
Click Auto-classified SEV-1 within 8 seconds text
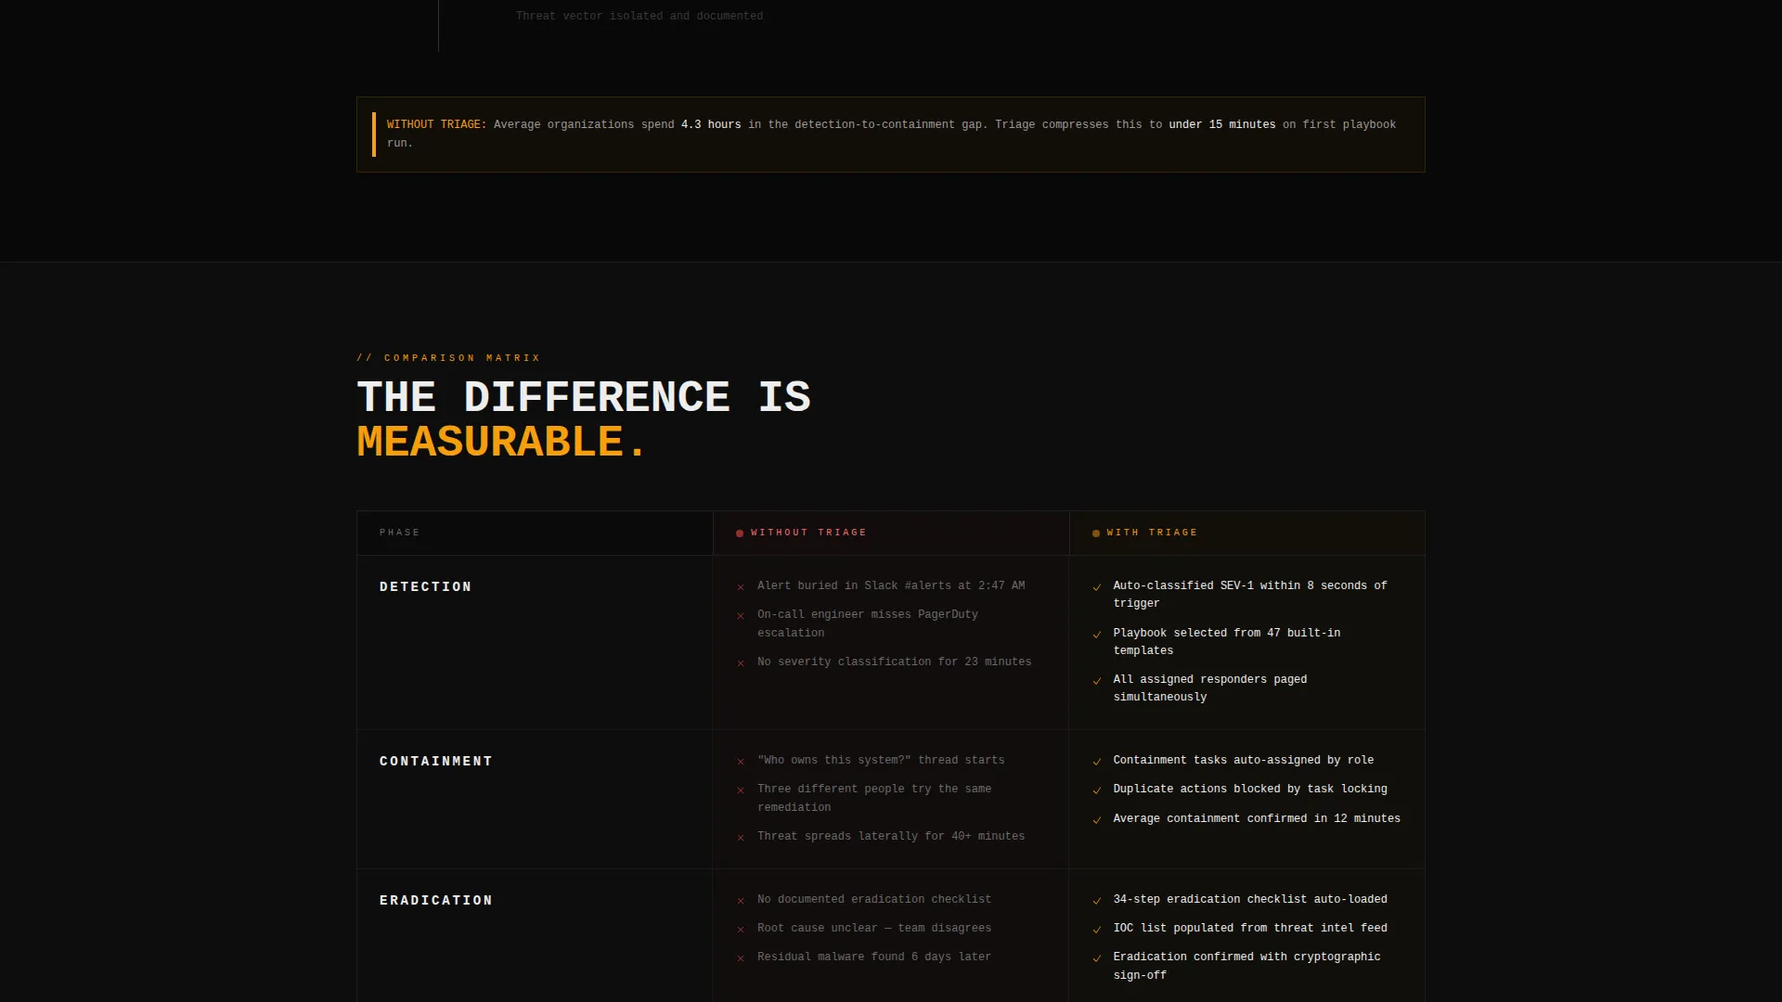pos(1250,595)
